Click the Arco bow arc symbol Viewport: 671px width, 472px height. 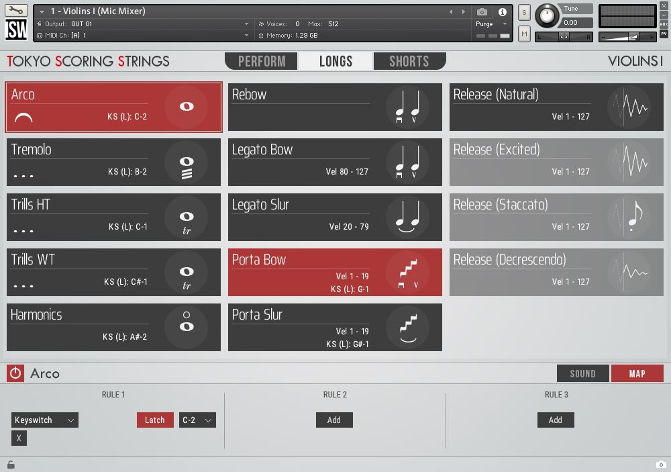coord(23,117)
